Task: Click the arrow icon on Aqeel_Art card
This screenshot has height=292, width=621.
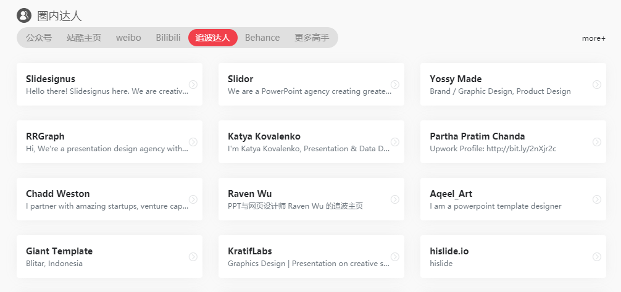Action: coord(597,199)
